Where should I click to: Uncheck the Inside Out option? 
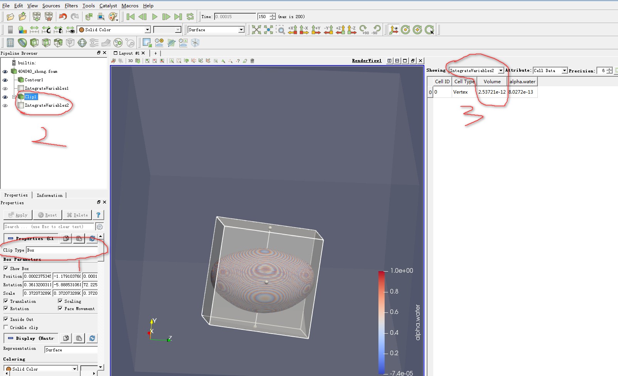[6, 319]
